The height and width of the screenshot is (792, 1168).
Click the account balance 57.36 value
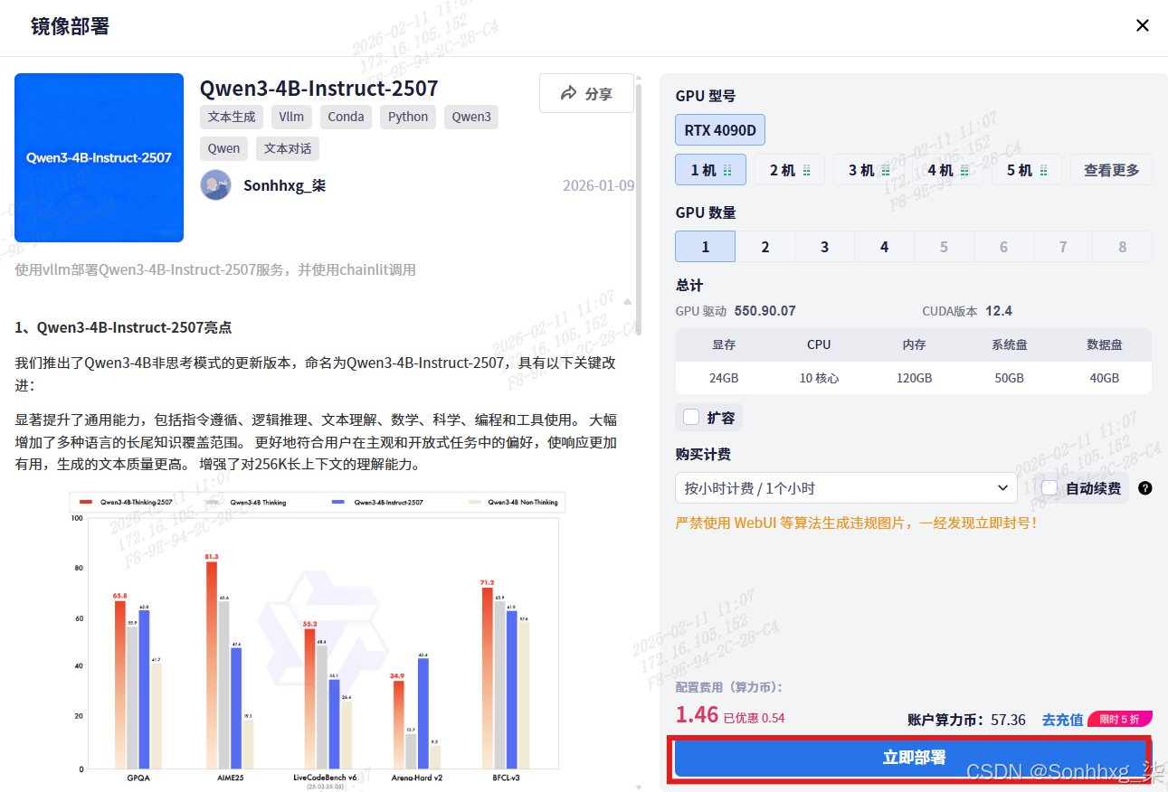(x=1008, y=720)
